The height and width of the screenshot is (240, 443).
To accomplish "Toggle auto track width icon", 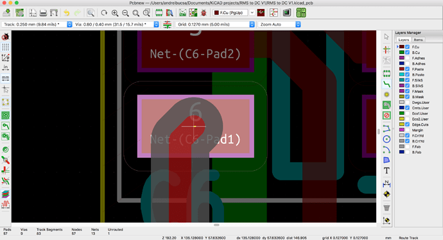I will tap(168, 24).
